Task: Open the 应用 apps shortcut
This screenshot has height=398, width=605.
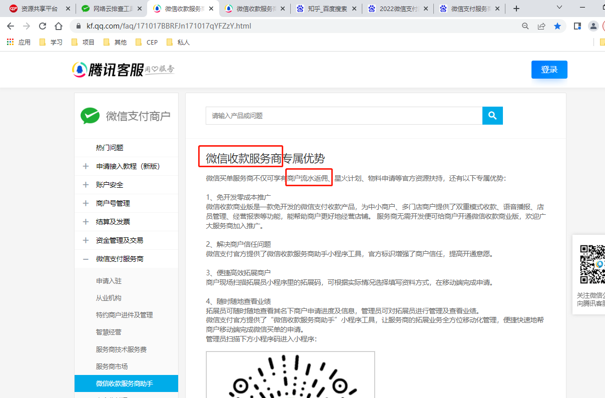Action: tap(19, 42)
